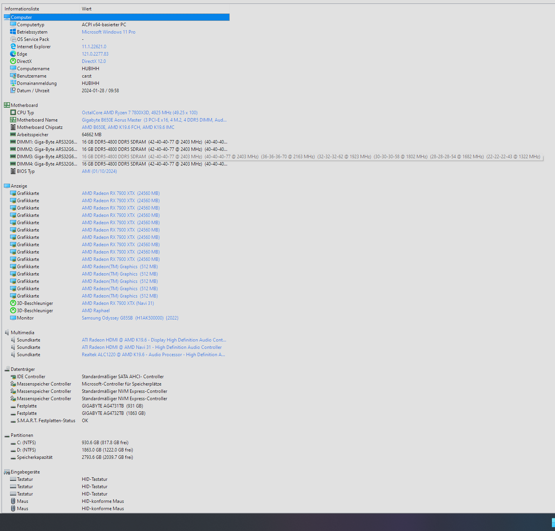Click the ACPI x64-basierter PC value

coord(104,25)
